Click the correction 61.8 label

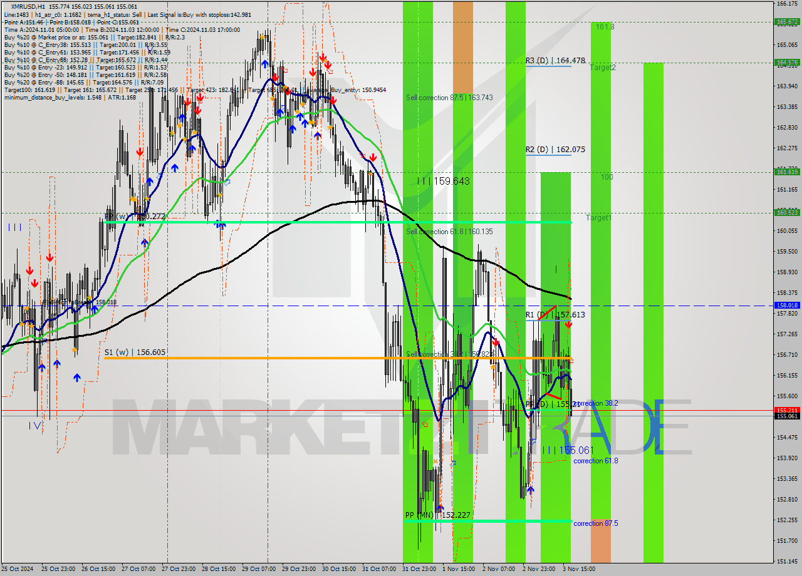tap(596, 461)
